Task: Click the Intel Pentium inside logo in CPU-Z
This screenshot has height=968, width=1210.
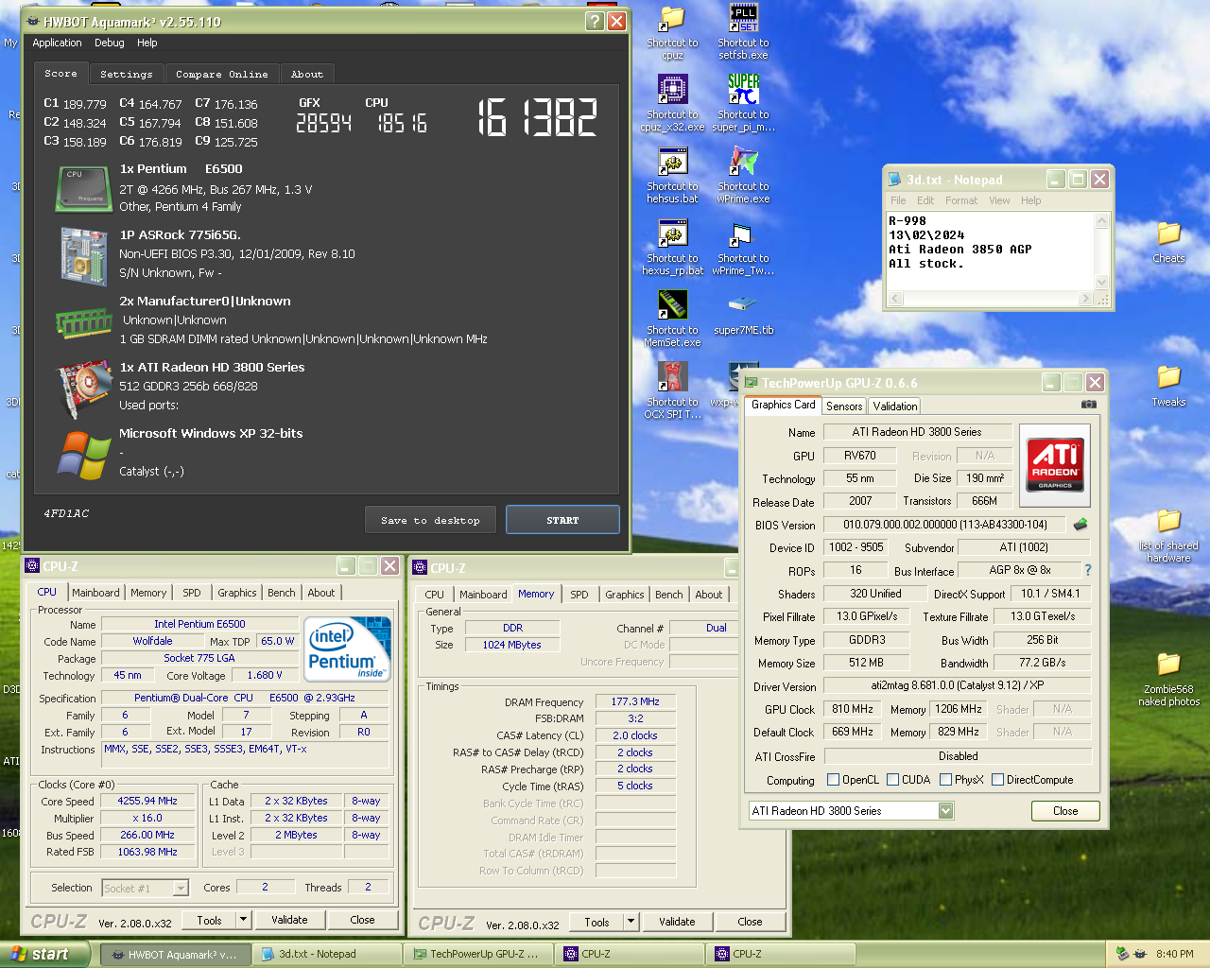Action: point(347,648)
